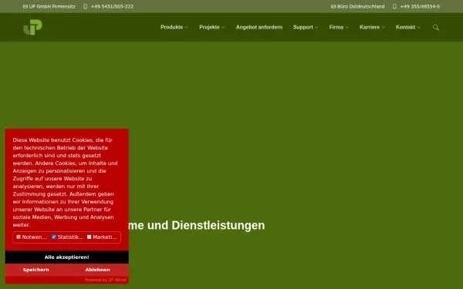Click phone icon beside +49 355/48554-0

click(394, 6)
